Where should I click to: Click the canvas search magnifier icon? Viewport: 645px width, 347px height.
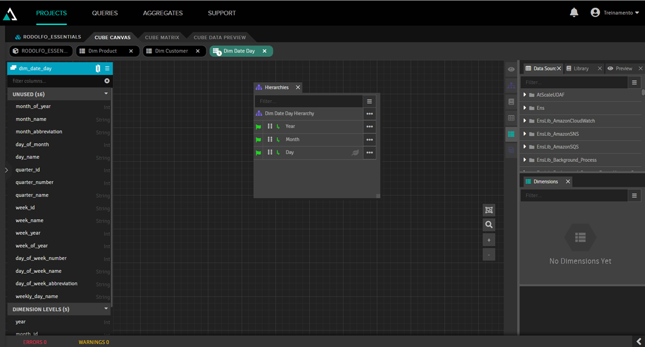[489, 225]
